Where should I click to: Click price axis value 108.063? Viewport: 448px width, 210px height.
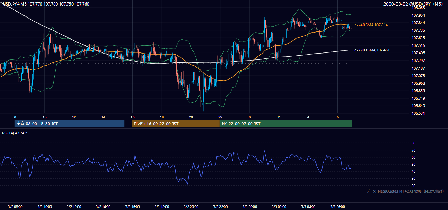[418, 8]
